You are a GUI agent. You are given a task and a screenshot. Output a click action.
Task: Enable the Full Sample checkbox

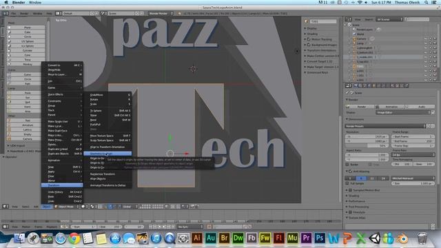click(x=347, y=183)
